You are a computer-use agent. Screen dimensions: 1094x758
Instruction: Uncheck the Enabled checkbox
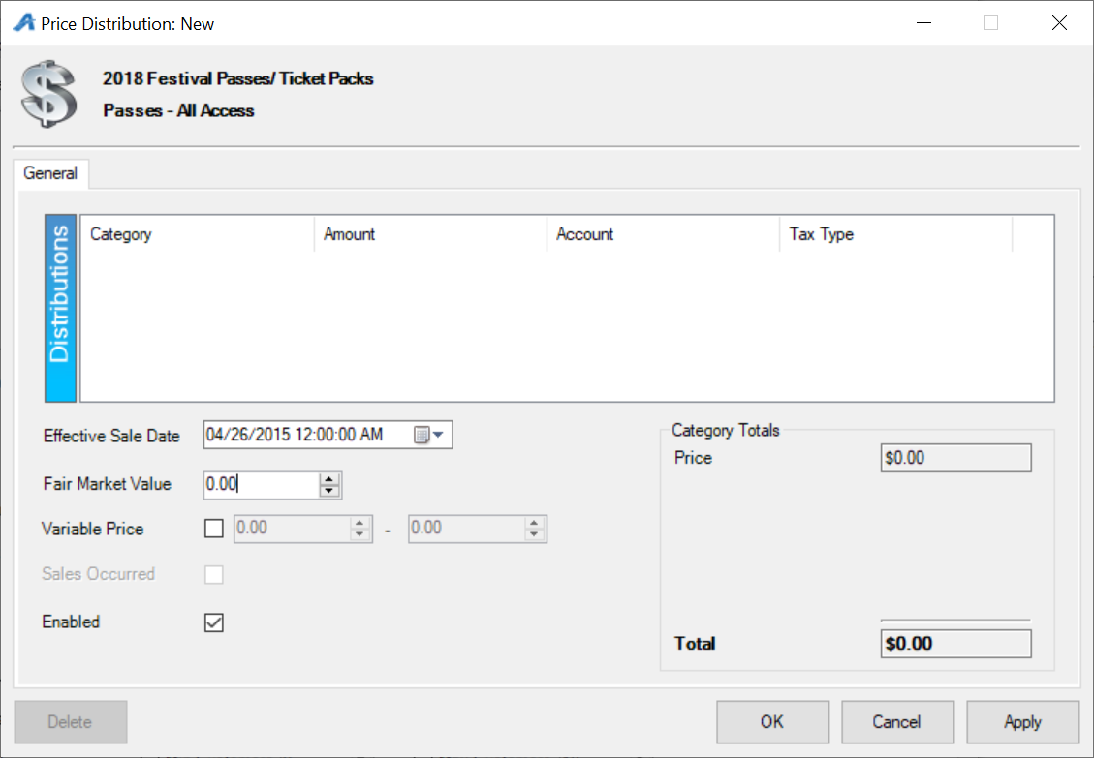pos(214,622)
